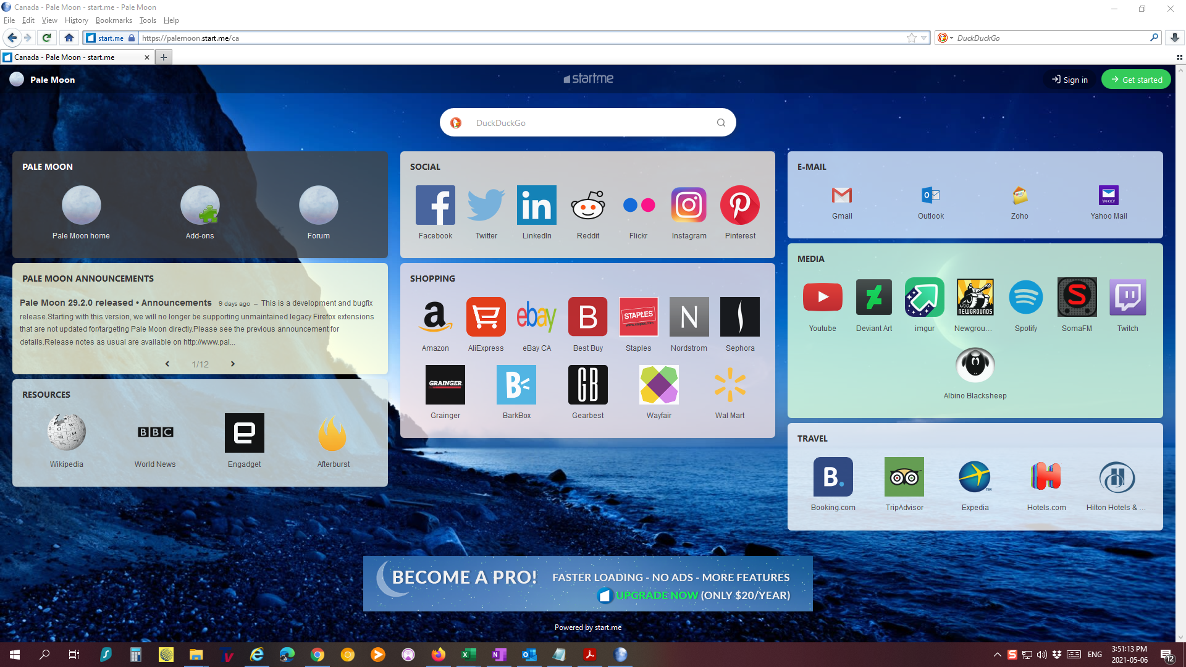Open the Flickr dots icon
The image size is (1186, 667).
(x=639, y=205)
